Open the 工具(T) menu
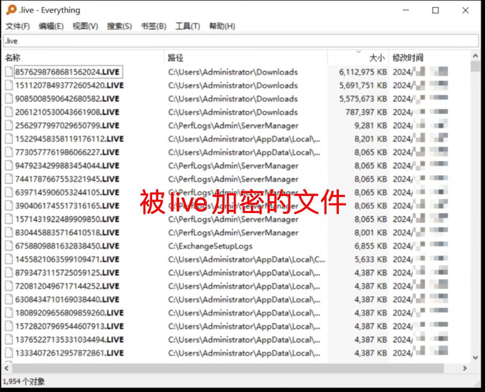Image resolution: width=485 pixels, height=392 pixels. [x=187, y=26]
